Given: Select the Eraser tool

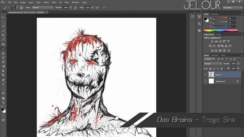Looking at the screenshot, I should pos(3,62).
